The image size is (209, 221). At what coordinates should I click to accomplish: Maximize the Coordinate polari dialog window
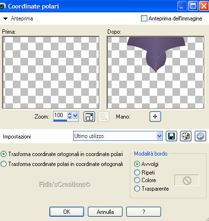[x=193, y=6]
